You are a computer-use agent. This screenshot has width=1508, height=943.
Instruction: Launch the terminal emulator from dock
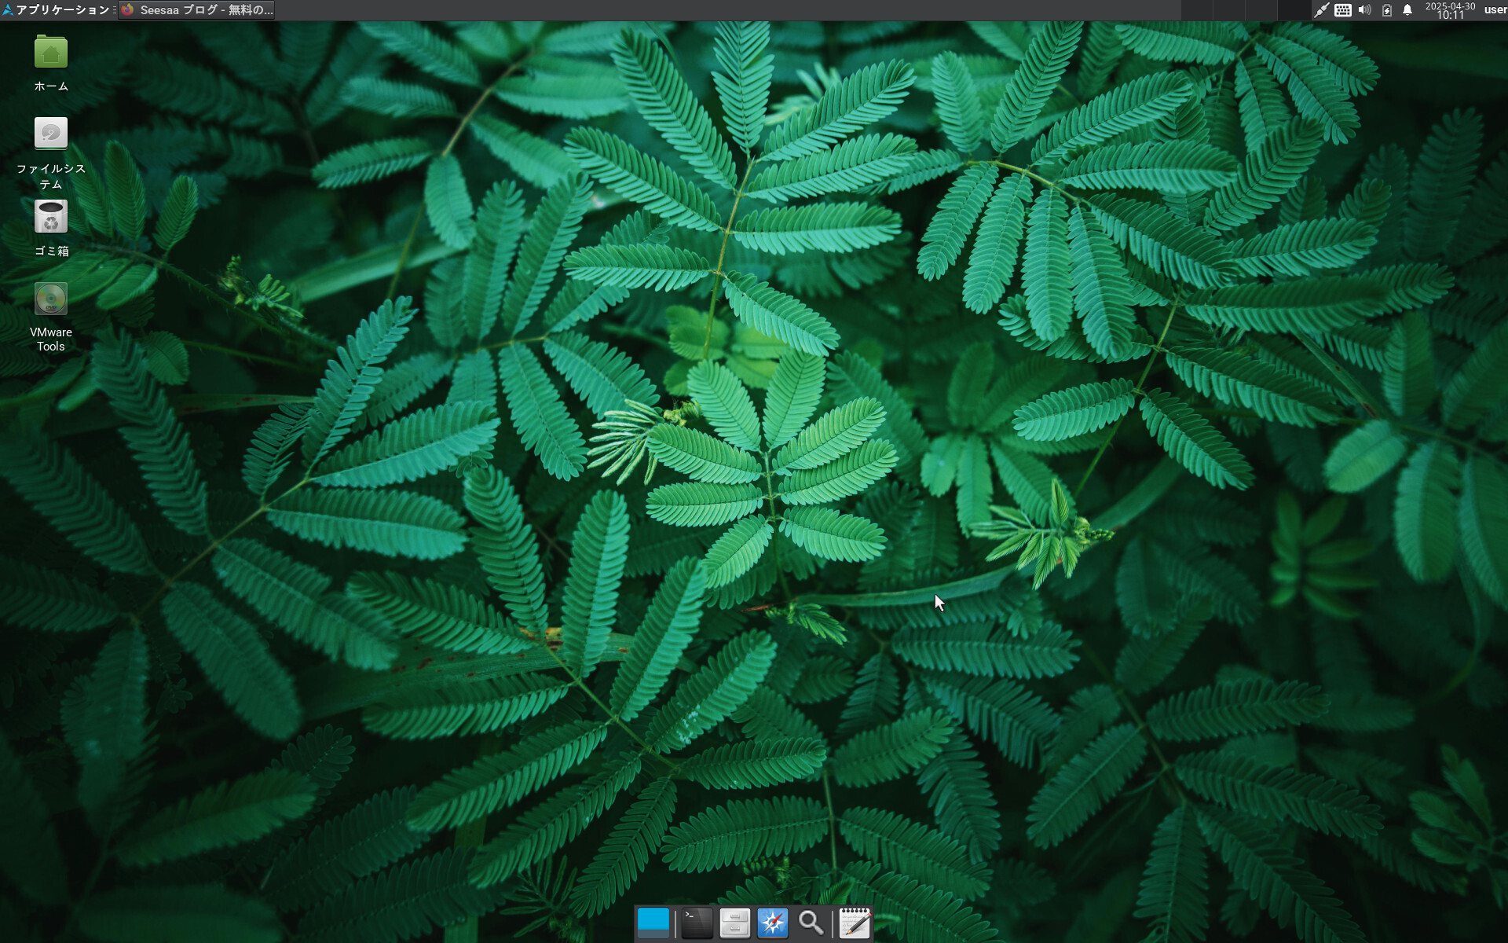(697, 923)
